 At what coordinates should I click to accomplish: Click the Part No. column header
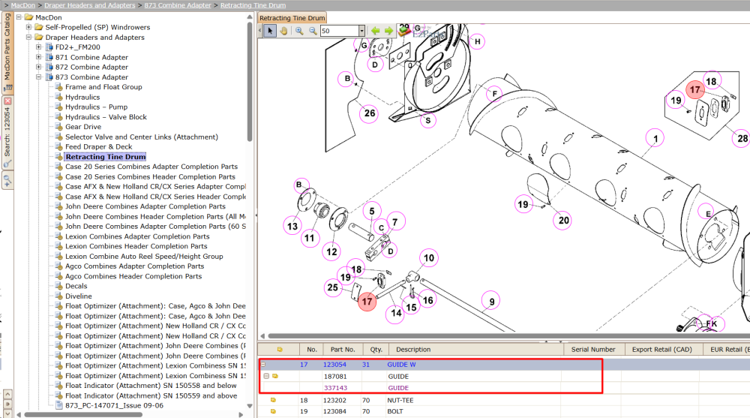click(343, 350)
